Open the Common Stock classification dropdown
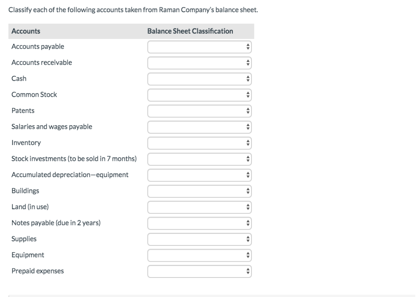The height and width of the screenshot is (297, 416). click(x=199, y=95)
